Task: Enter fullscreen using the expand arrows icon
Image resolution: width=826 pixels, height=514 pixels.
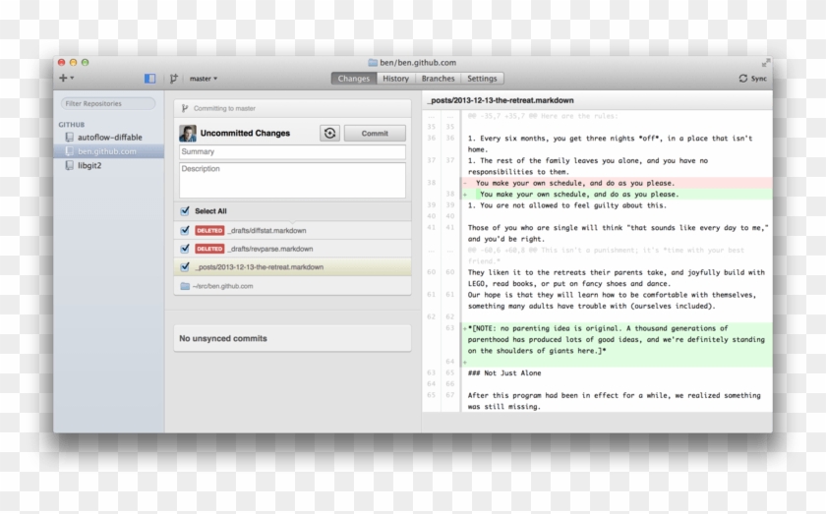Action: [x=765, y=63]
